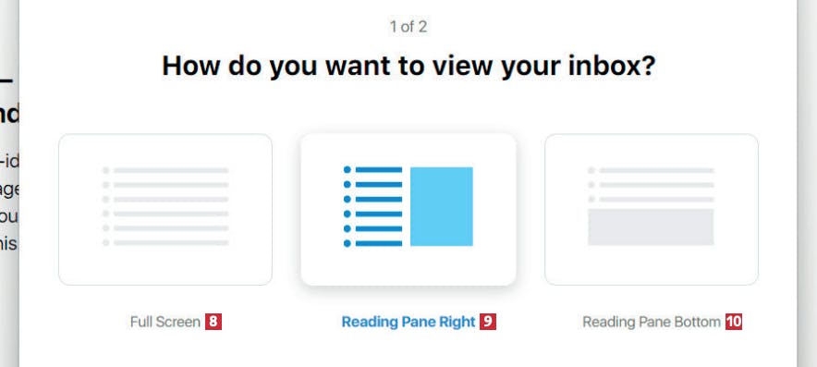
Task: Click the inbox view question heading
Action: coord(408,67)
